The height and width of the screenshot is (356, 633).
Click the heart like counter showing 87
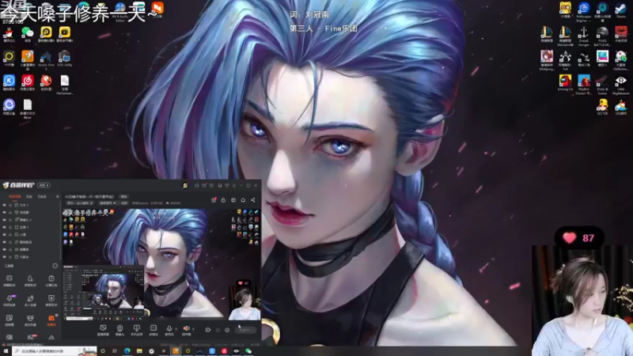(x=579, y=238)
